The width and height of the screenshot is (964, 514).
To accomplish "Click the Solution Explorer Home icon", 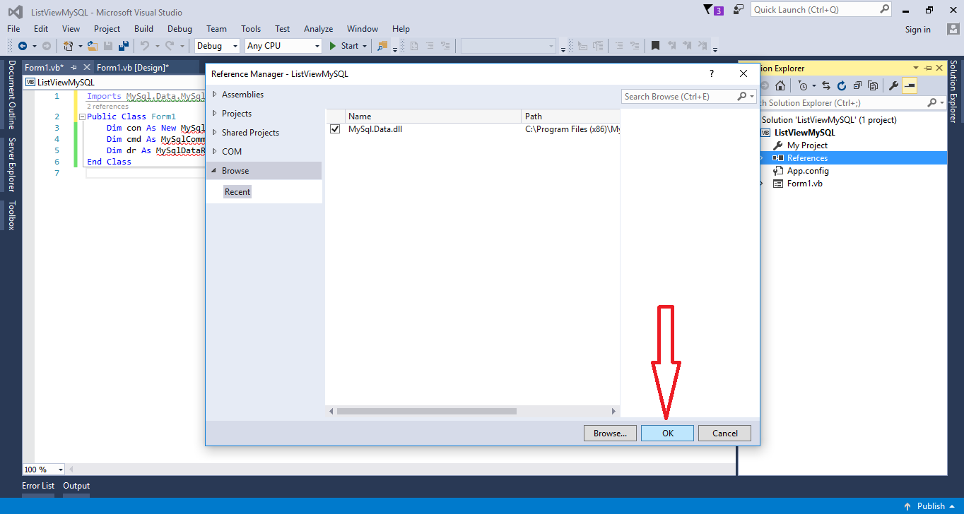I will click(780, 85).
